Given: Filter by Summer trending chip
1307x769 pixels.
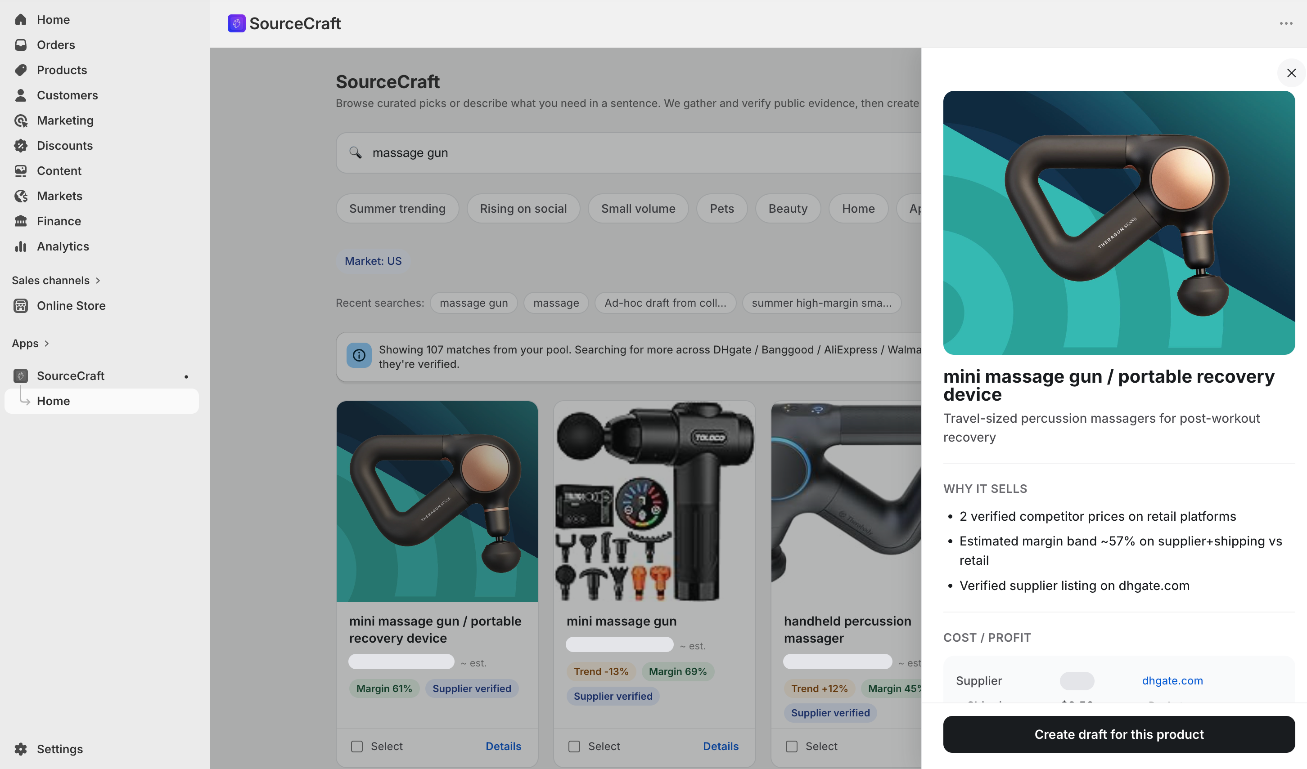Looking at the screenshot, I should point(397,208).
